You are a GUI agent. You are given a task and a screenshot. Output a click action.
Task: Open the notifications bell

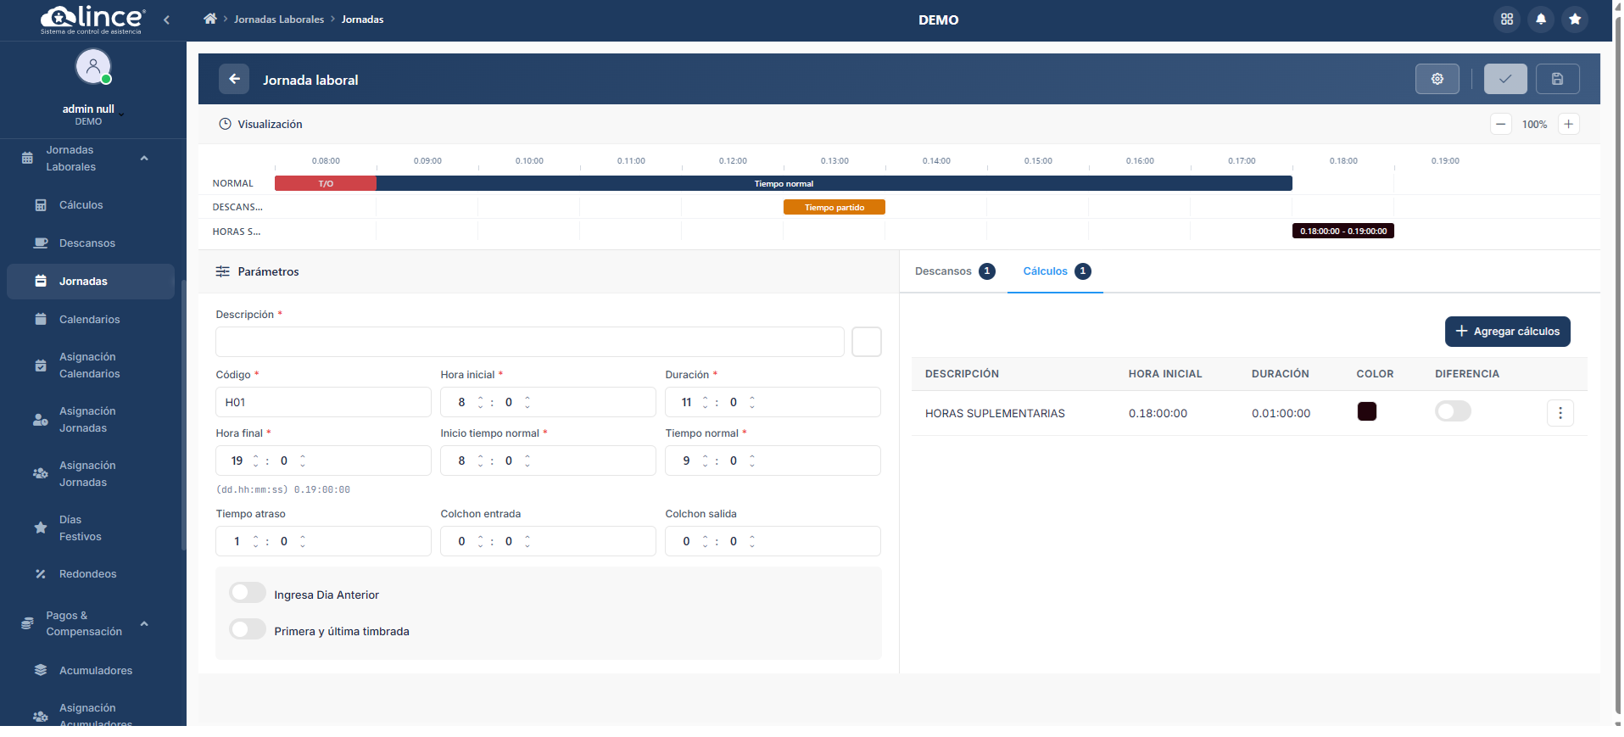(x=1540, y=19)
